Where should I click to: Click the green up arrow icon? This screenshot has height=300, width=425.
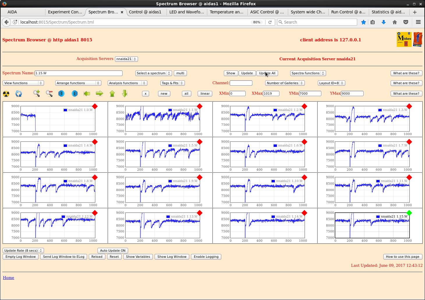coord(112,93)
